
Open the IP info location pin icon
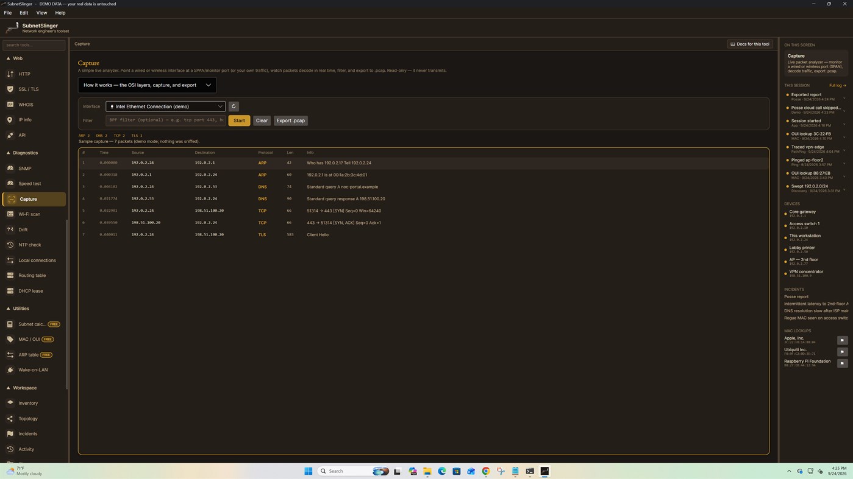coord(10,120)
